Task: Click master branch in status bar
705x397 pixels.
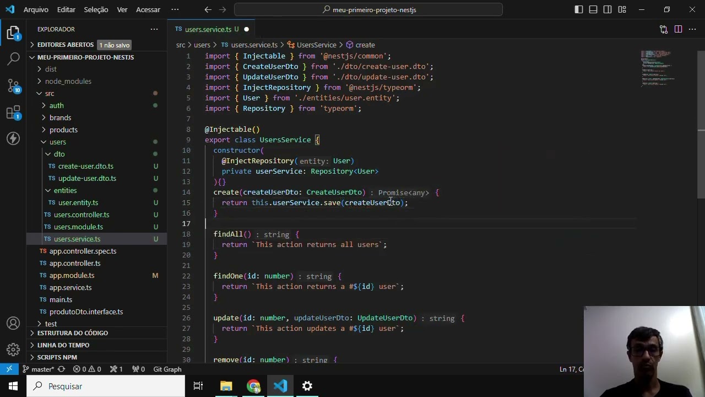Action: (38, 369)
